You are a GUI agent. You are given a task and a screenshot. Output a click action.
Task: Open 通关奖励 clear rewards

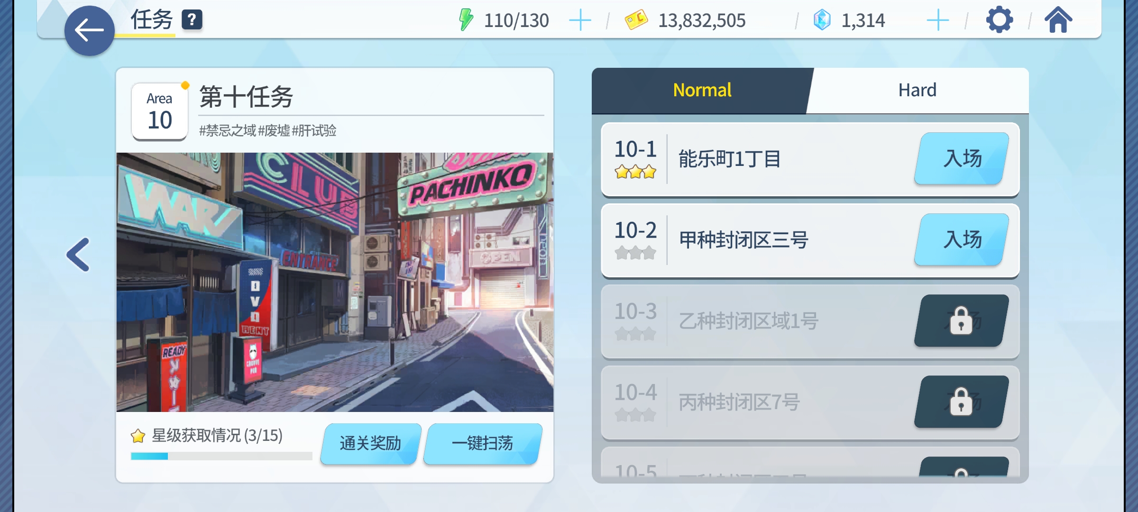tap(370, 444)
